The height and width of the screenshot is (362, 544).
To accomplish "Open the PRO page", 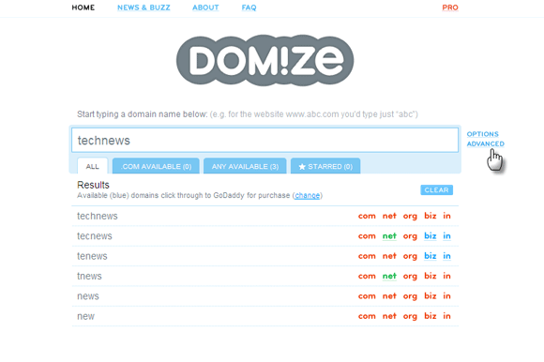I will pos(450,8).
